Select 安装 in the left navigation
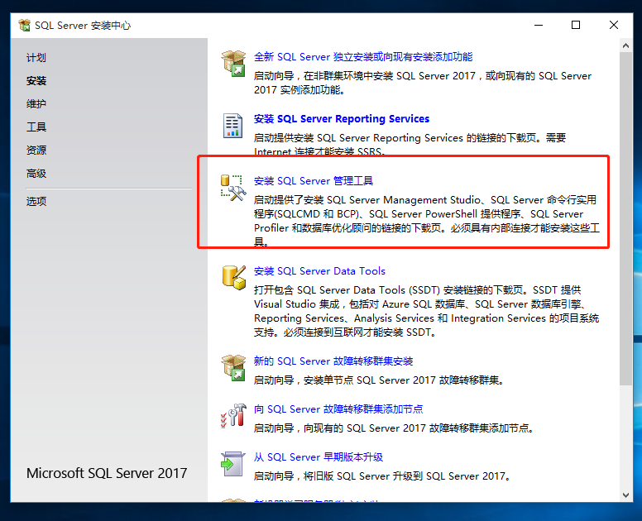The image size is (642, 521). [x=36, y=80]
